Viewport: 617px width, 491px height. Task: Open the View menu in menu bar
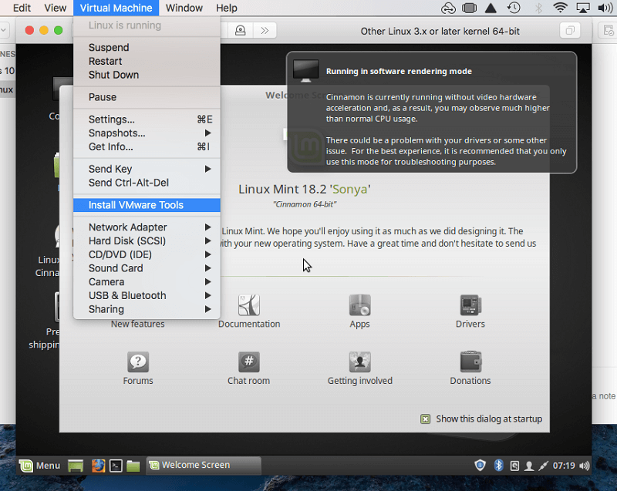tap(55, 8)
